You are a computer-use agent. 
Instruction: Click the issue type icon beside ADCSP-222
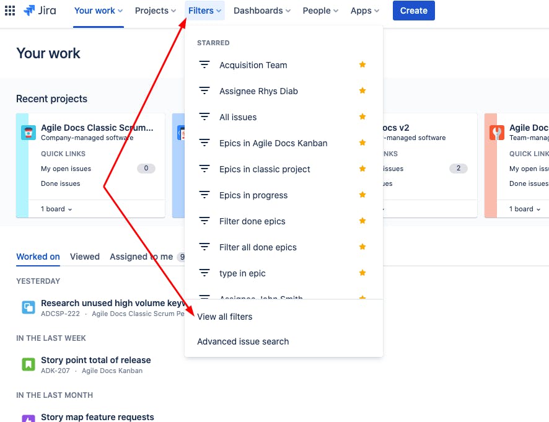point(28,307)
